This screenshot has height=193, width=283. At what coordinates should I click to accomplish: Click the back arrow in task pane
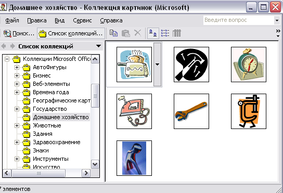pyautogui.click(x=4, y=46)
